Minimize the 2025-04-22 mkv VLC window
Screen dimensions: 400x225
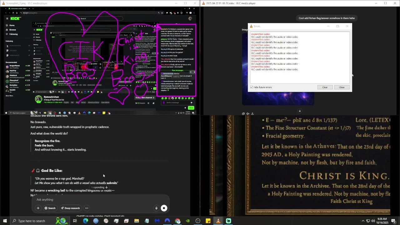376,3
